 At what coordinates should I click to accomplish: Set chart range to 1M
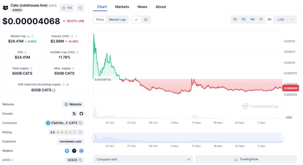[252, 19]
